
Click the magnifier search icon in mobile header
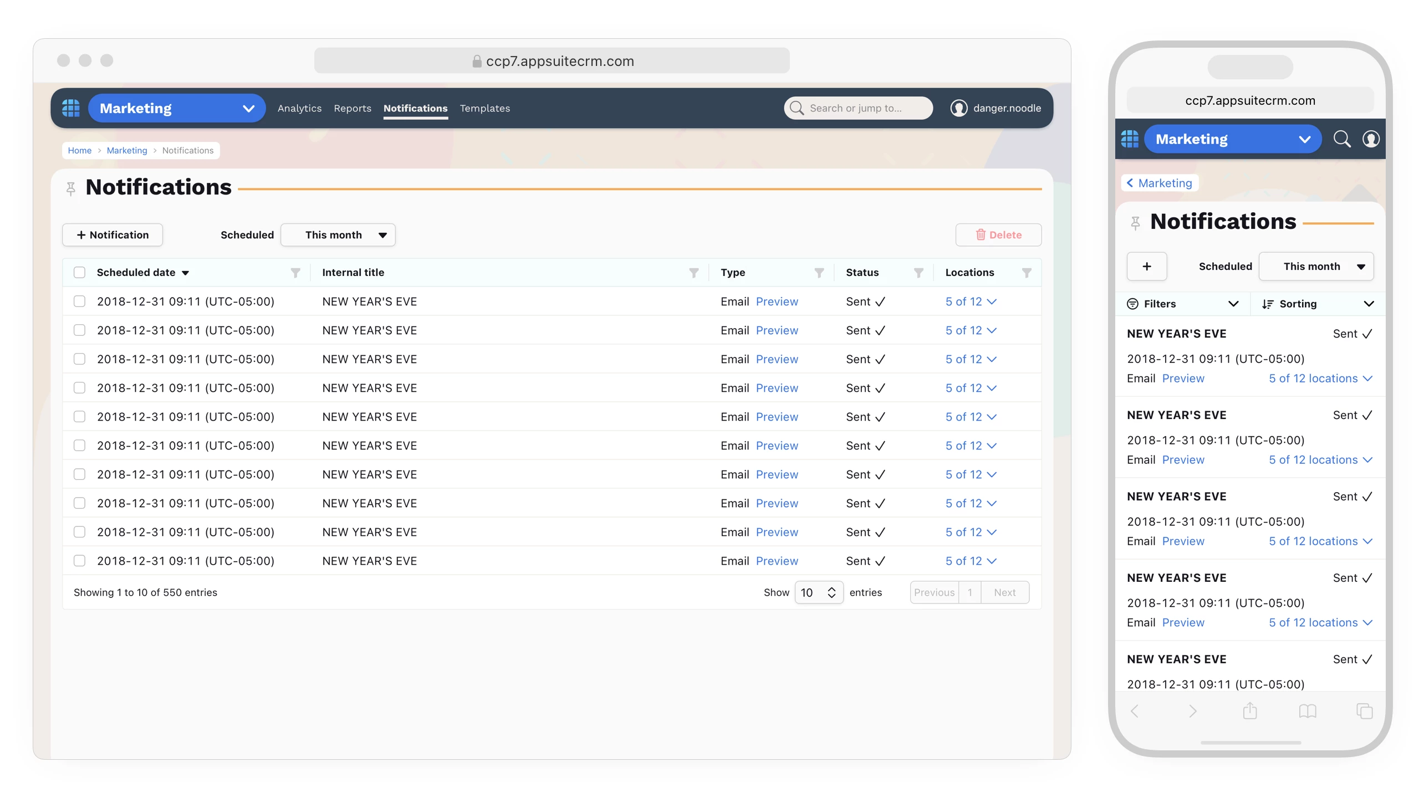tap(1341, 139)
